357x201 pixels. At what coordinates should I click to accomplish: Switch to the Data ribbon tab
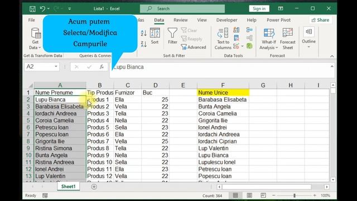click(x=159, y=20)
